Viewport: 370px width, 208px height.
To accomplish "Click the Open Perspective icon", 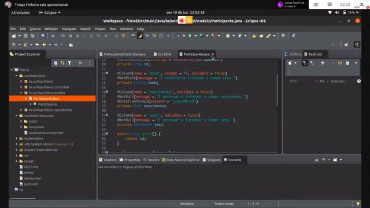I will click(346, 44).
